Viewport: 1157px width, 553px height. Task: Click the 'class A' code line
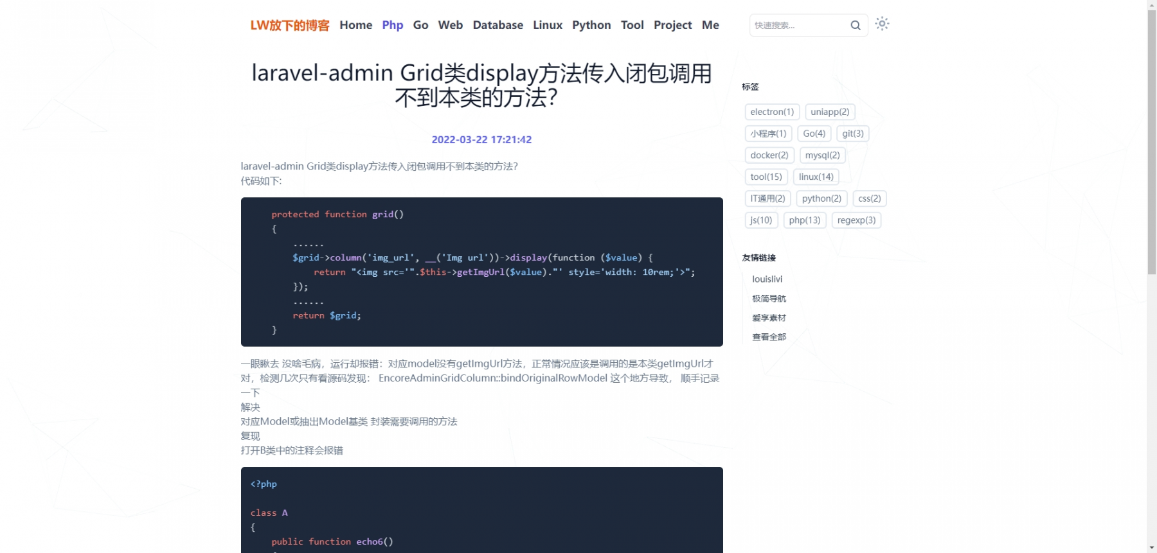coord(269,513)
